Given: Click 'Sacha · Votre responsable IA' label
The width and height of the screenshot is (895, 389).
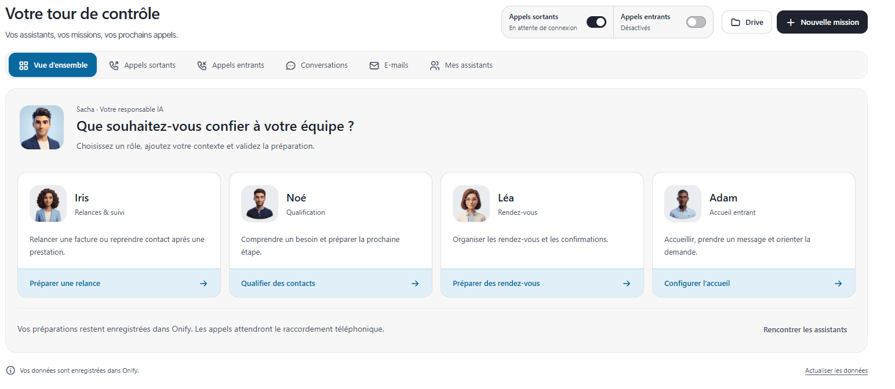Looking at the screenshot, I should pos(120,109).
